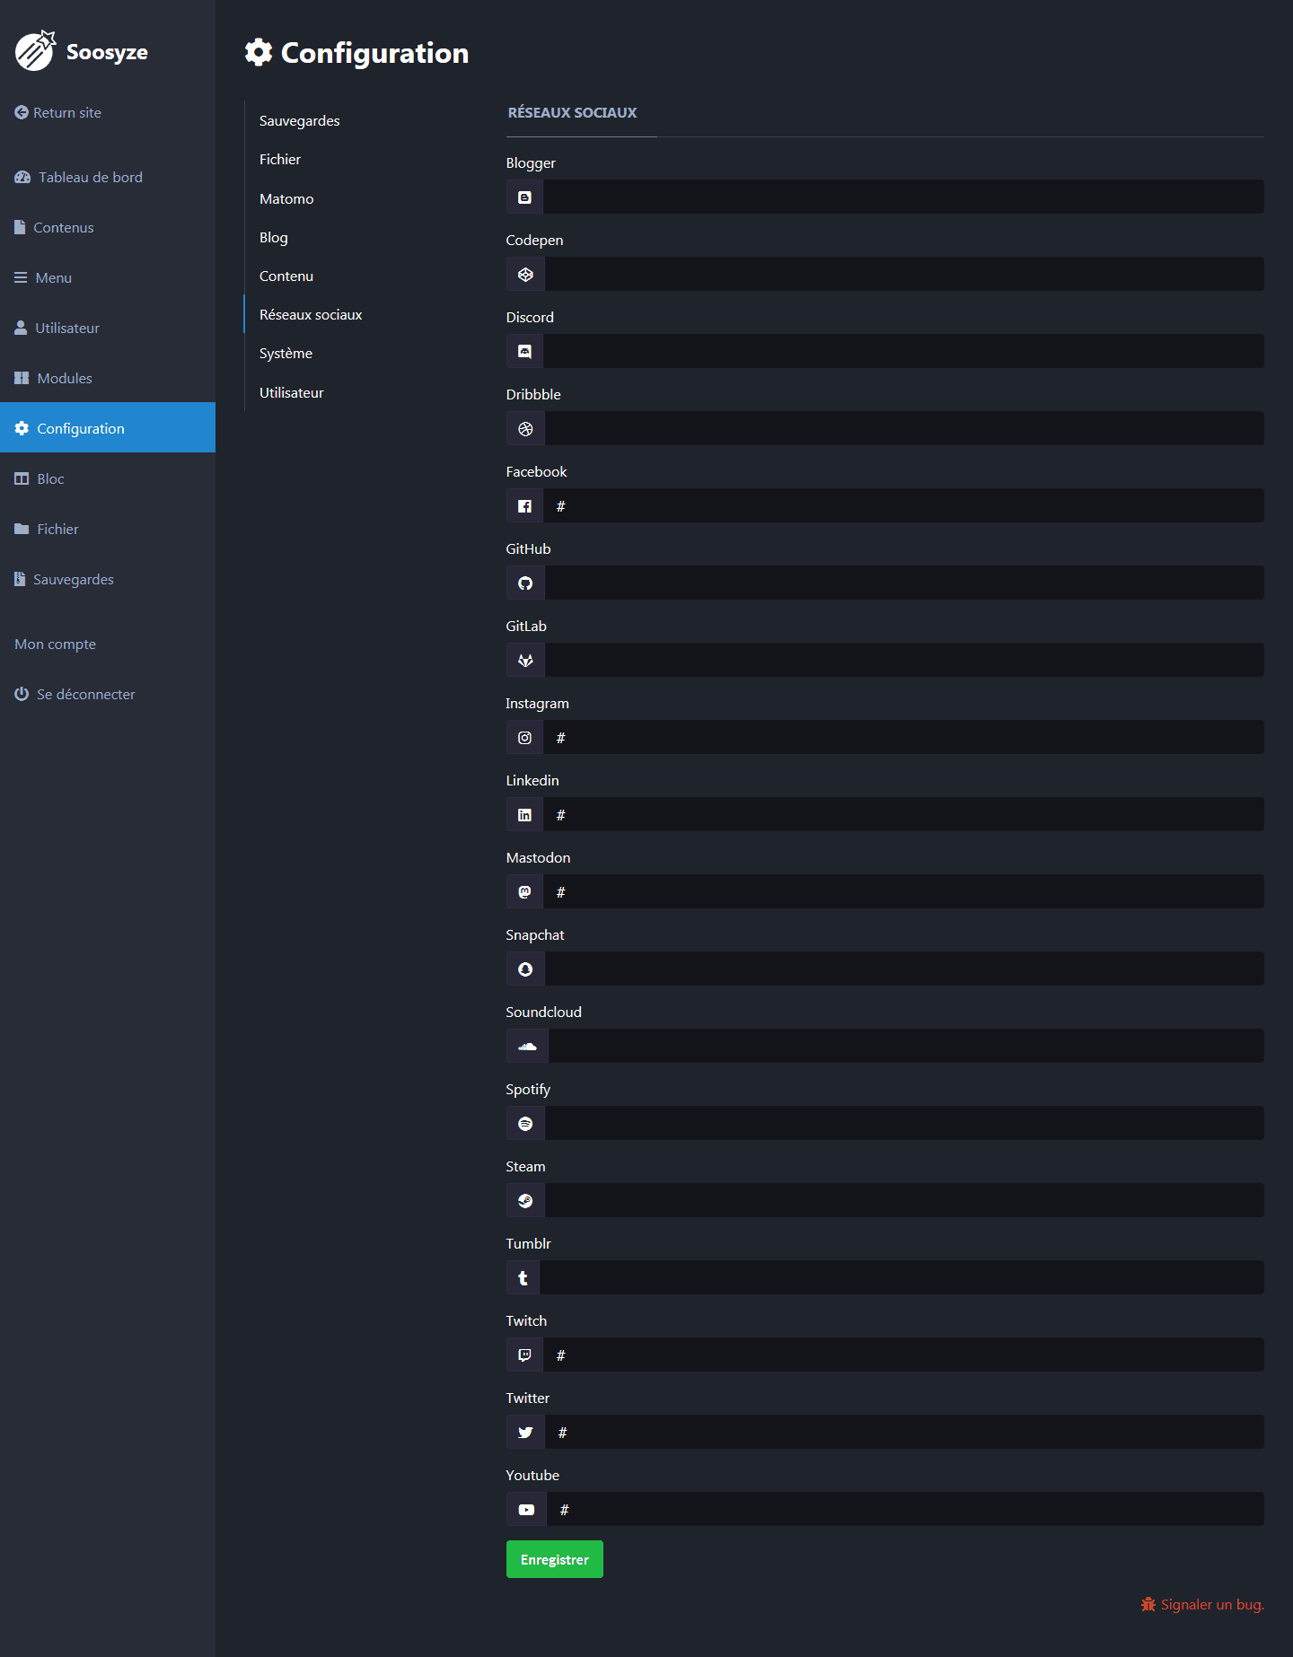Focus the GitHub URL input field
The width and height of the screenshot is (1293, 1657).
click(904, 583)
